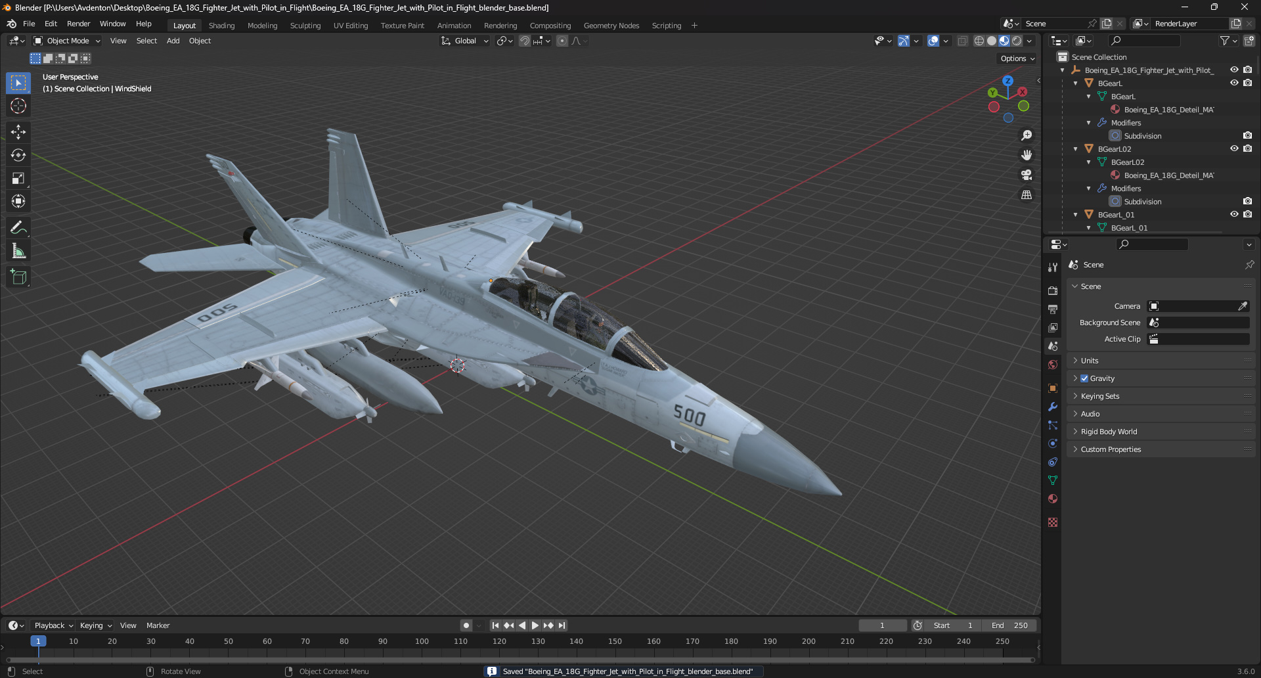Open the Modifiers properties tab
Screen dimensions: 1261x678
coord(1053,407)
